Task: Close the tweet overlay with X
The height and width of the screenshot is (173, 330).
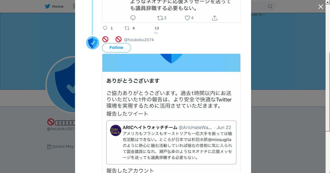Action: pyautogui.click(x=321, y=7)
